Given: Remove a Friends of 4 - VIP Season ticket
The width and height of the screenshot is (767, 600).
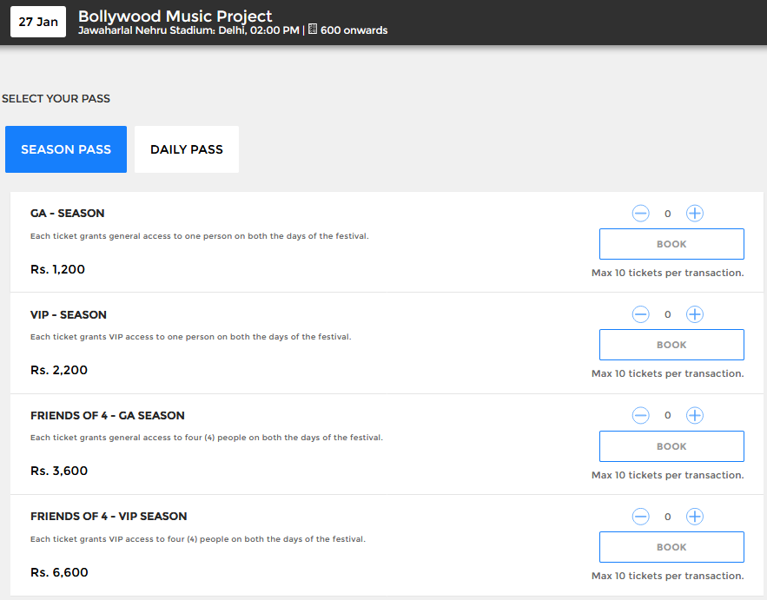Looking at the screenshot, I should 640,517.
